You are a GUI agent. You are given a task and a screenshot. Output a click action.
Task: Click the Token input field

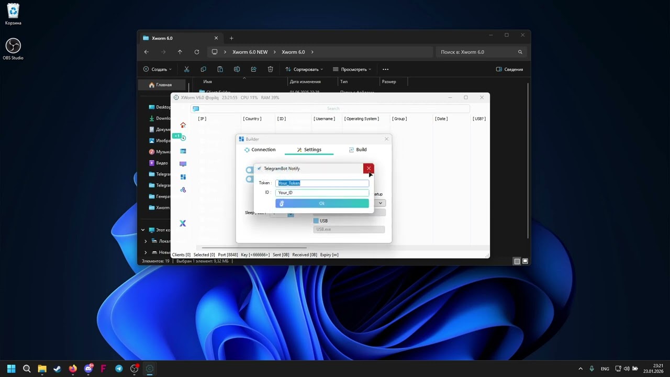pyautogui.click(x=322, y=183)
